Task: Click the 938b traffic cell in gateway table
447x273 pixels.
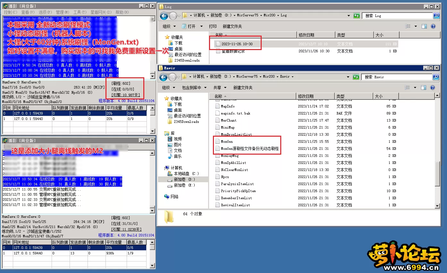Action: (116, 253)
